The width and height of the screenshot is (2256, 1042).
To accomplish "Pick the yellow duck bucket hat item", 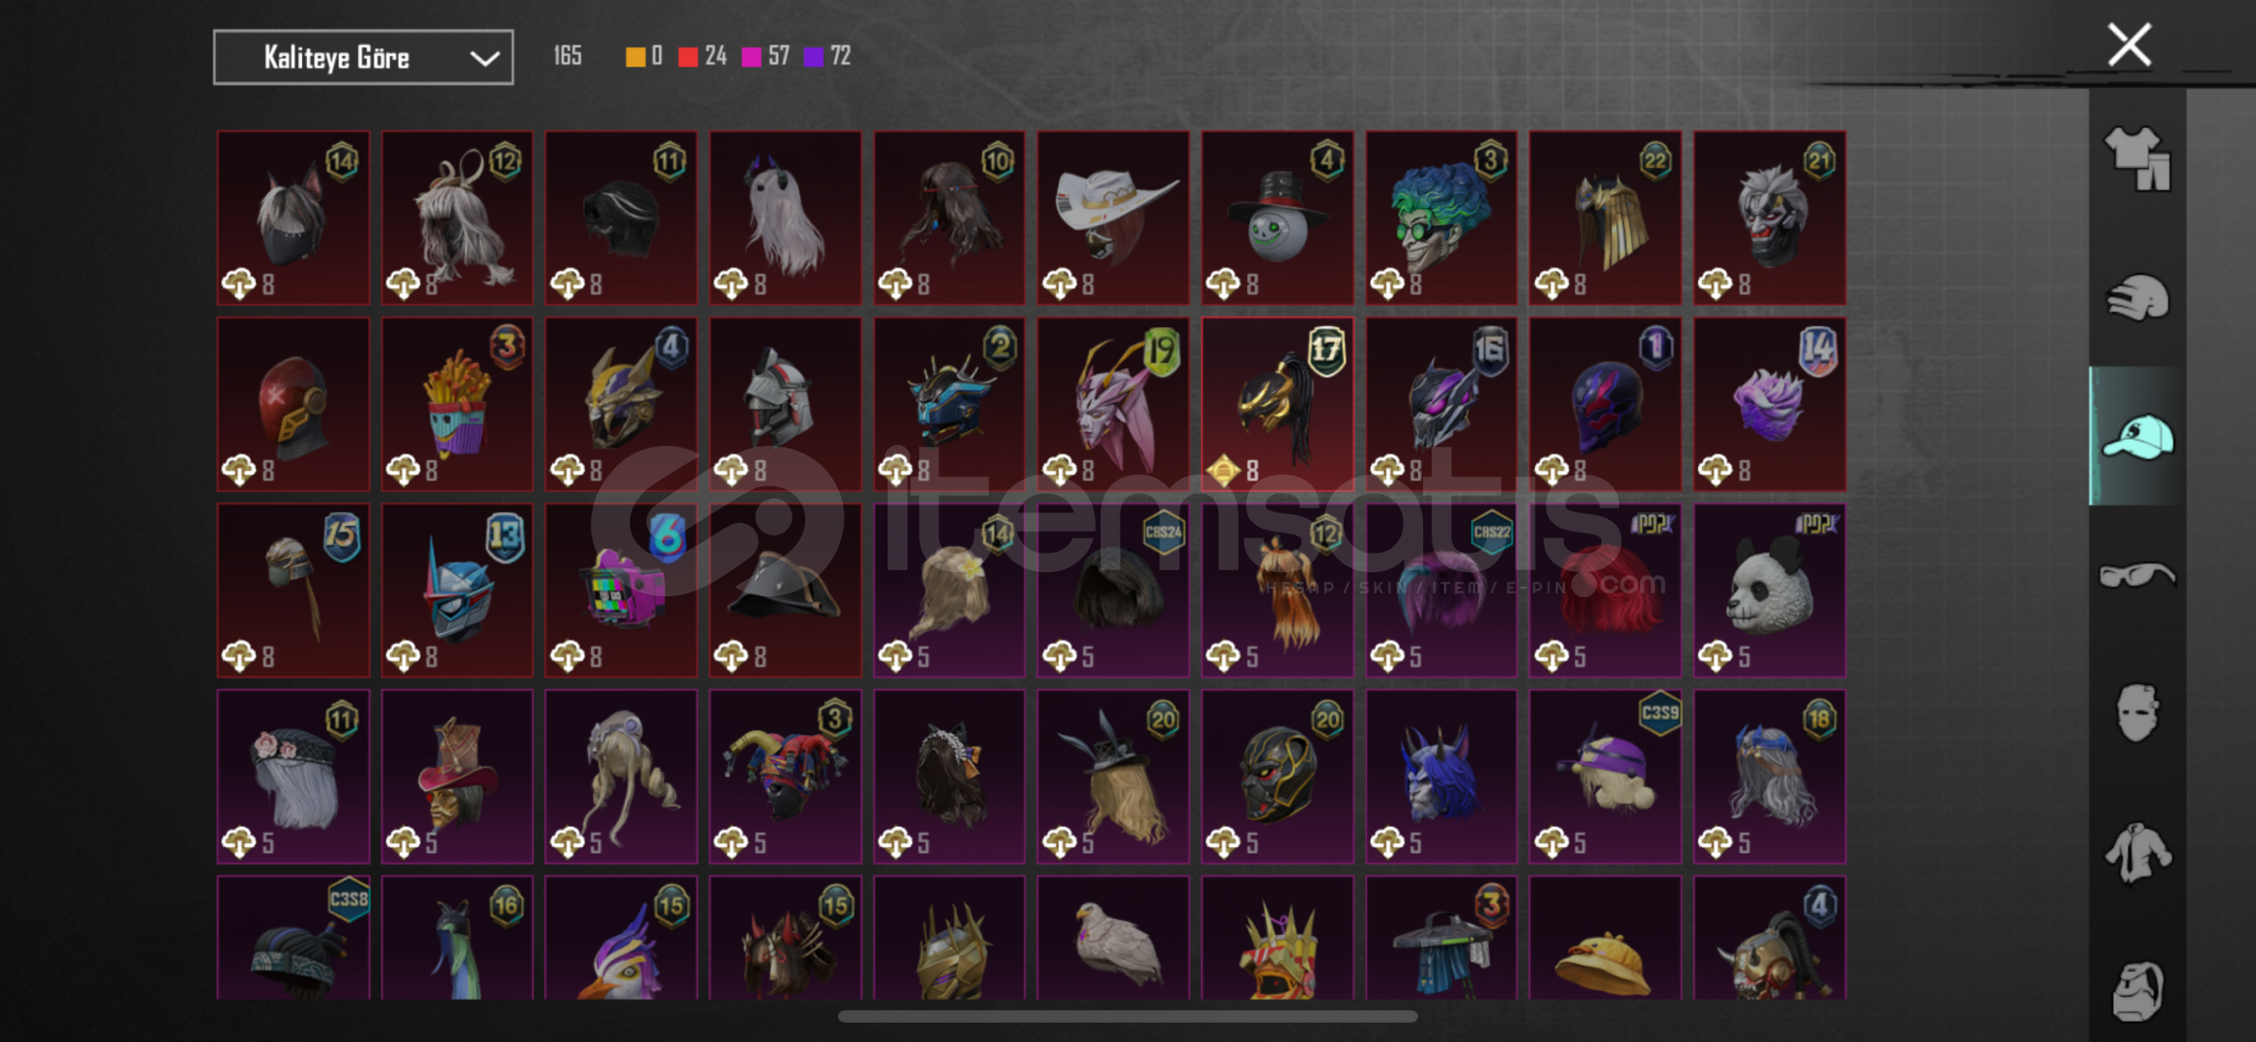I will [x=1605, y=938].
